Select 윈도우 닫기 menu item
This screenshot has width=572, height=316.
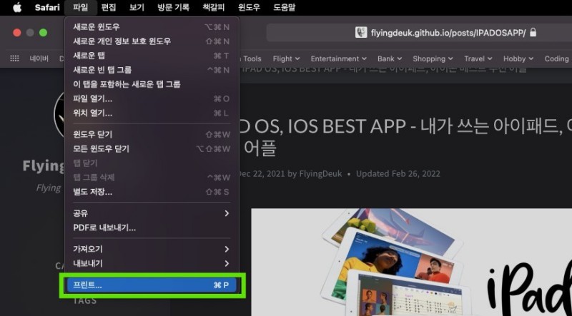click(x=152, y=134)
